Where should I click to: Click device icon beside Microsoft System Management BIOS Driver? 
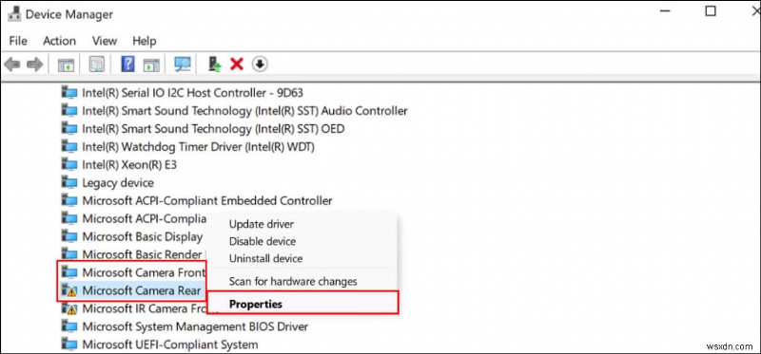click(x=69, y=326)
